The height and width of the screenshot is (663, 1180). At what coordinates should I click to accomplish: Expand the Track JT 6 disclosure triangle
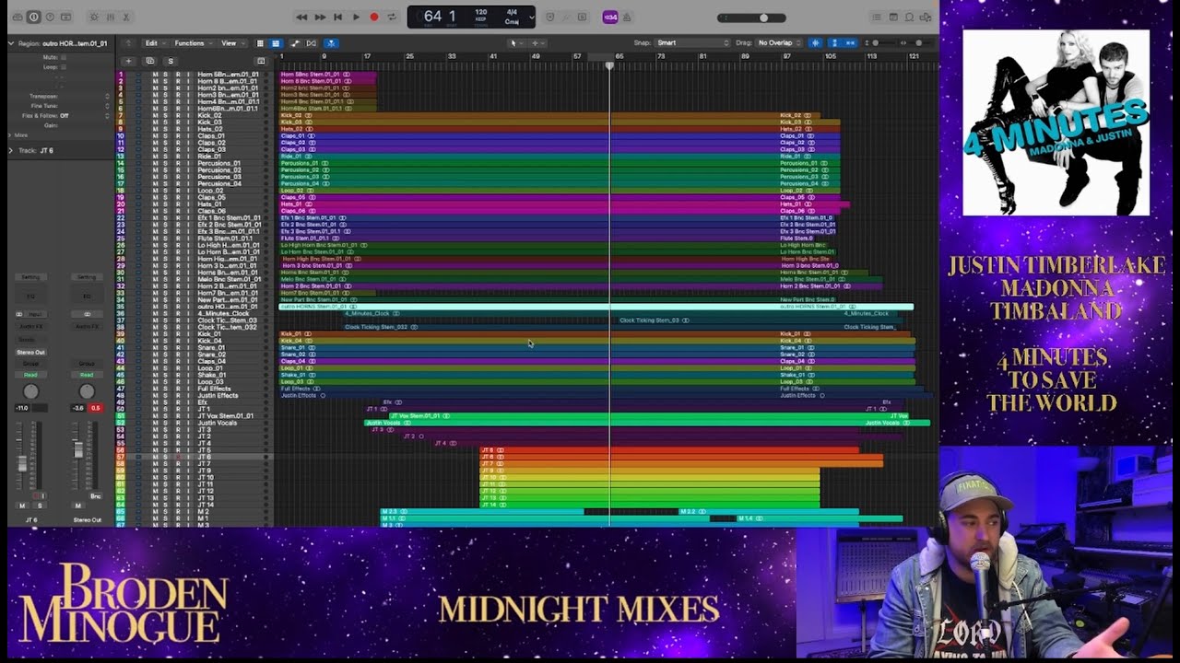click(x=11, y=150)
